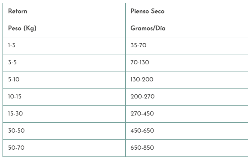Click the 650-850 grams cell

187,148
